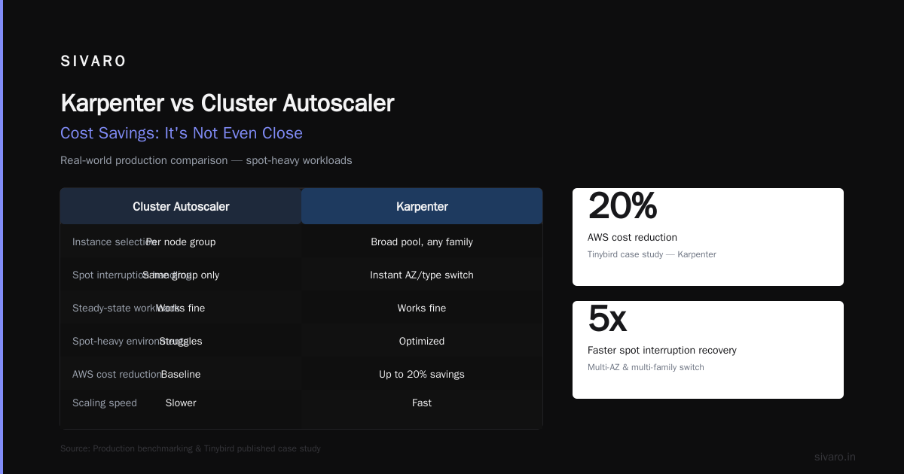Click the 'Cost Savings: It's Not Even Close' subtitle
Screen dimensions: 904x474
click(182, 133)
